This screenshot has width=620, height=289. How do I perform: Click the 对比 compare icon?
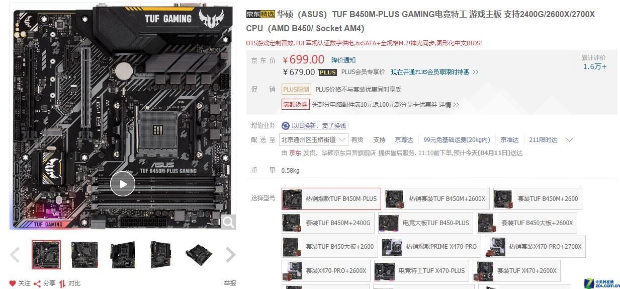(x=63, y=283)
